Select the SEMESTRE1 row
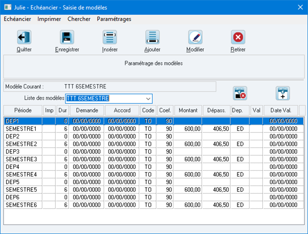 [x=154, y=129]
